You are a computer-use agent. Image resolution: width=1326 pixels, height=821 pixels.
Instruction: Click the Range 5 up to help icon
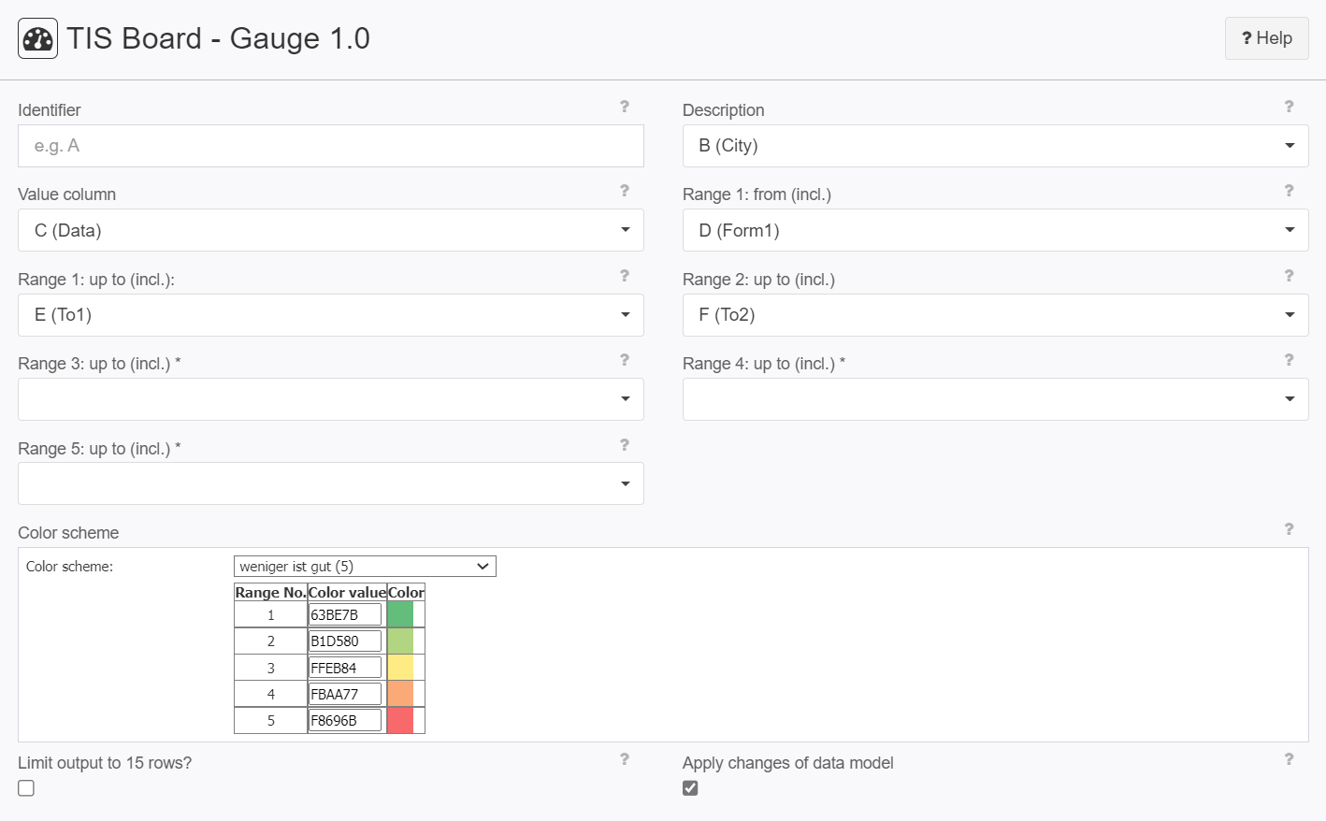(x=625, y=445)
